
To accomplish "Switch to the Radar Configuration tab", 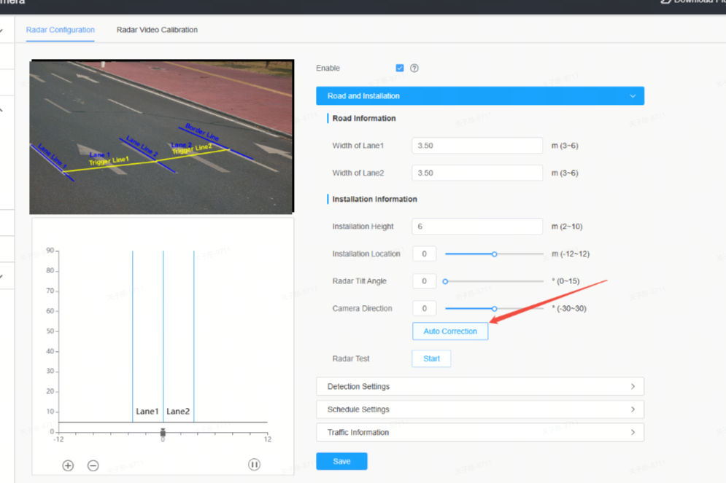I will [x=60, y=30].
